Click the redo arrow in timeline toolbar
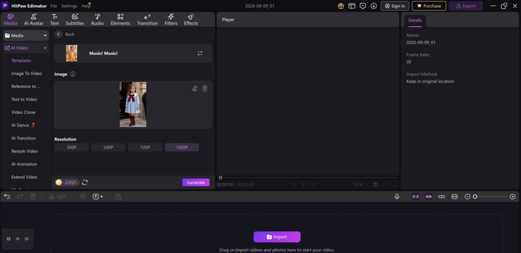This screenshot has height=253, width=521. tap(20, 196)
